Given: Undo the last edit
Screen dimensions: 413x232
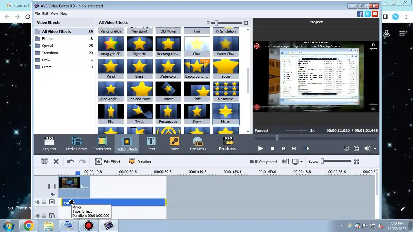Looking at the screenshot, I should click(x=71, y=161).
